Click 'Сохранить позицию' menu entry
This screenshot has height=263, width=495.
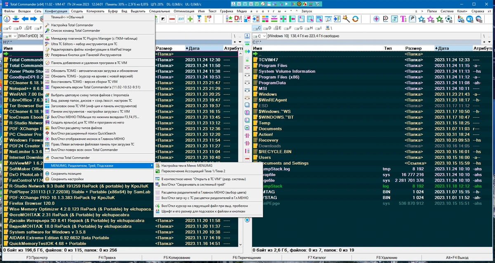tap(67, 173)
